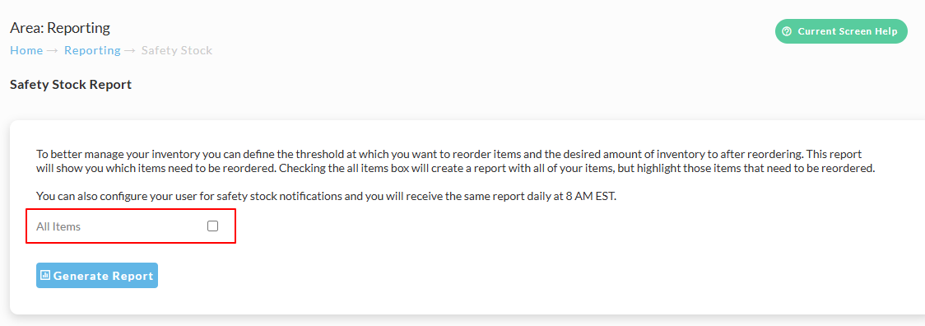Click the Area: Reporting page title

(x=60, y=28)
